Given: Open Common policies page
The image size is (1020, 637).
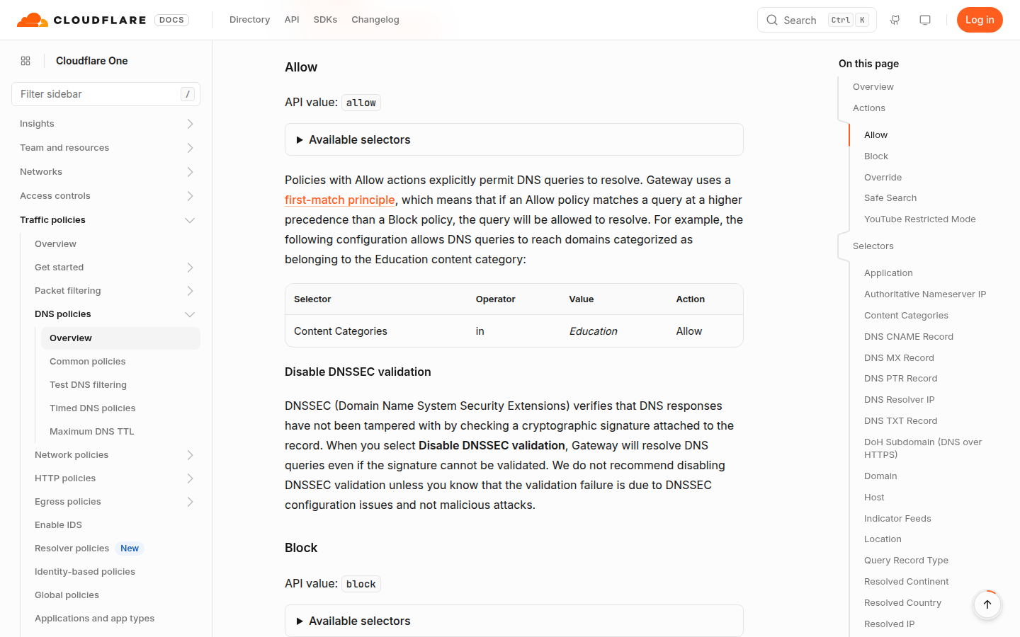Looking at the screenshot, I should (87, 362).
